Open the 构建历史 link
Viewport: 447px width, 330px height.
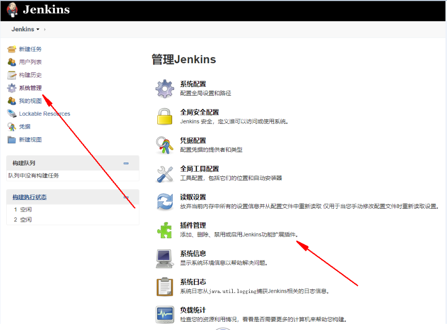coord(30,75)
